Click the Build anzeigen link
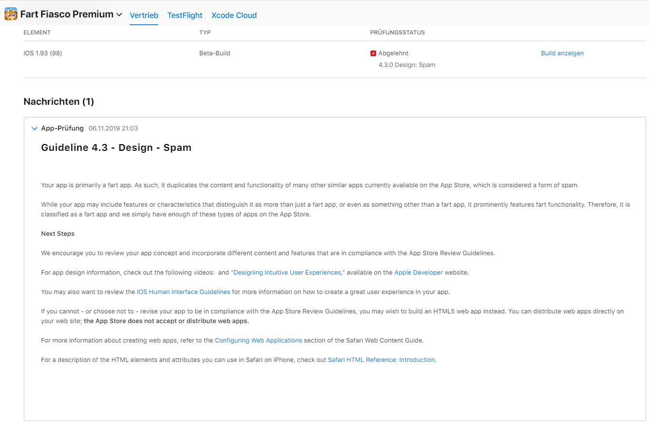This screenshot has width=649, height=424. pyautogui.click(x=562, y=53)
